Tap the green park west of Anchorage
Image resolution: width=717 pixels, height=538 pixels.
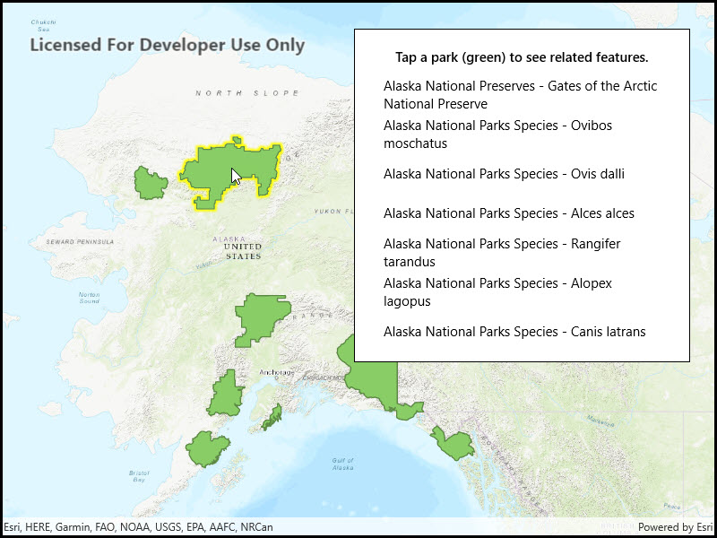click(226, 395)
